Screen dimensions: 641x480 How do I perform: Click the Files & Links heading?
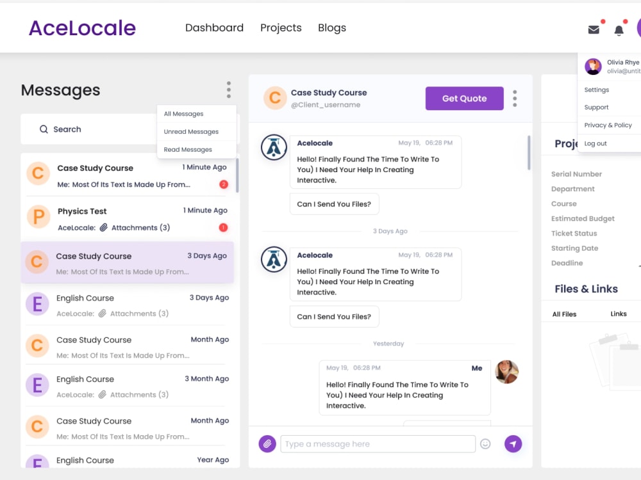[587, 289]
